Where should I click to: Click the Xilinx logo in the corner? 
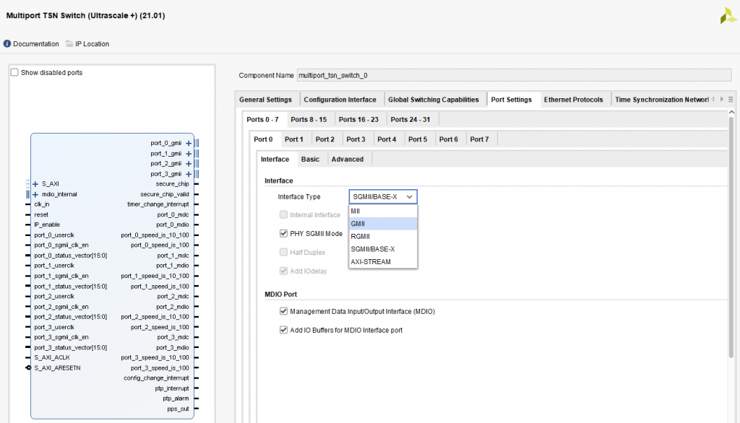coord(728,16)
